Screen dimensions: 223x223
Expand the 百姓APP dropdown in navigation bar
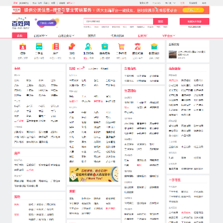pyautogui.click(x=40, y=36)
